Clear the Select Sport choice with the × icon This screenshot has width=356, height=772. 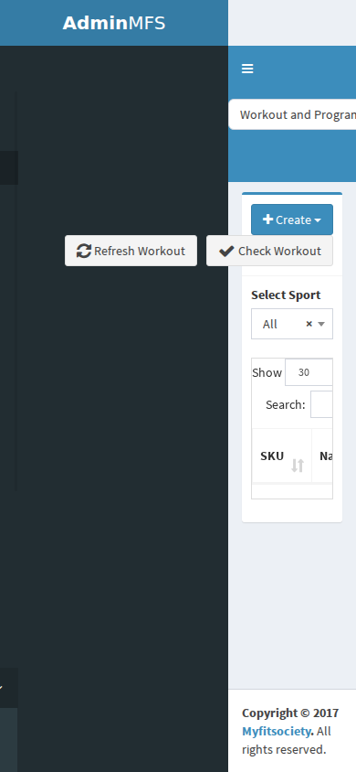(x=309, y=324)
